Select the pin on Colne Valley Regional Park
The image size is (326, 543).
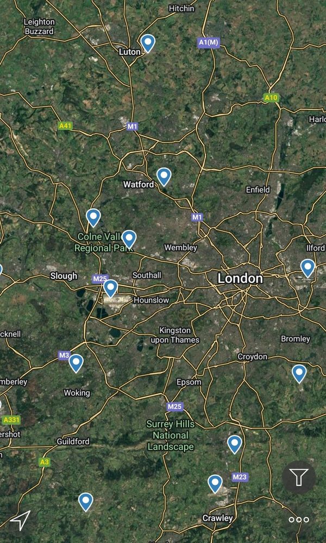129,239
